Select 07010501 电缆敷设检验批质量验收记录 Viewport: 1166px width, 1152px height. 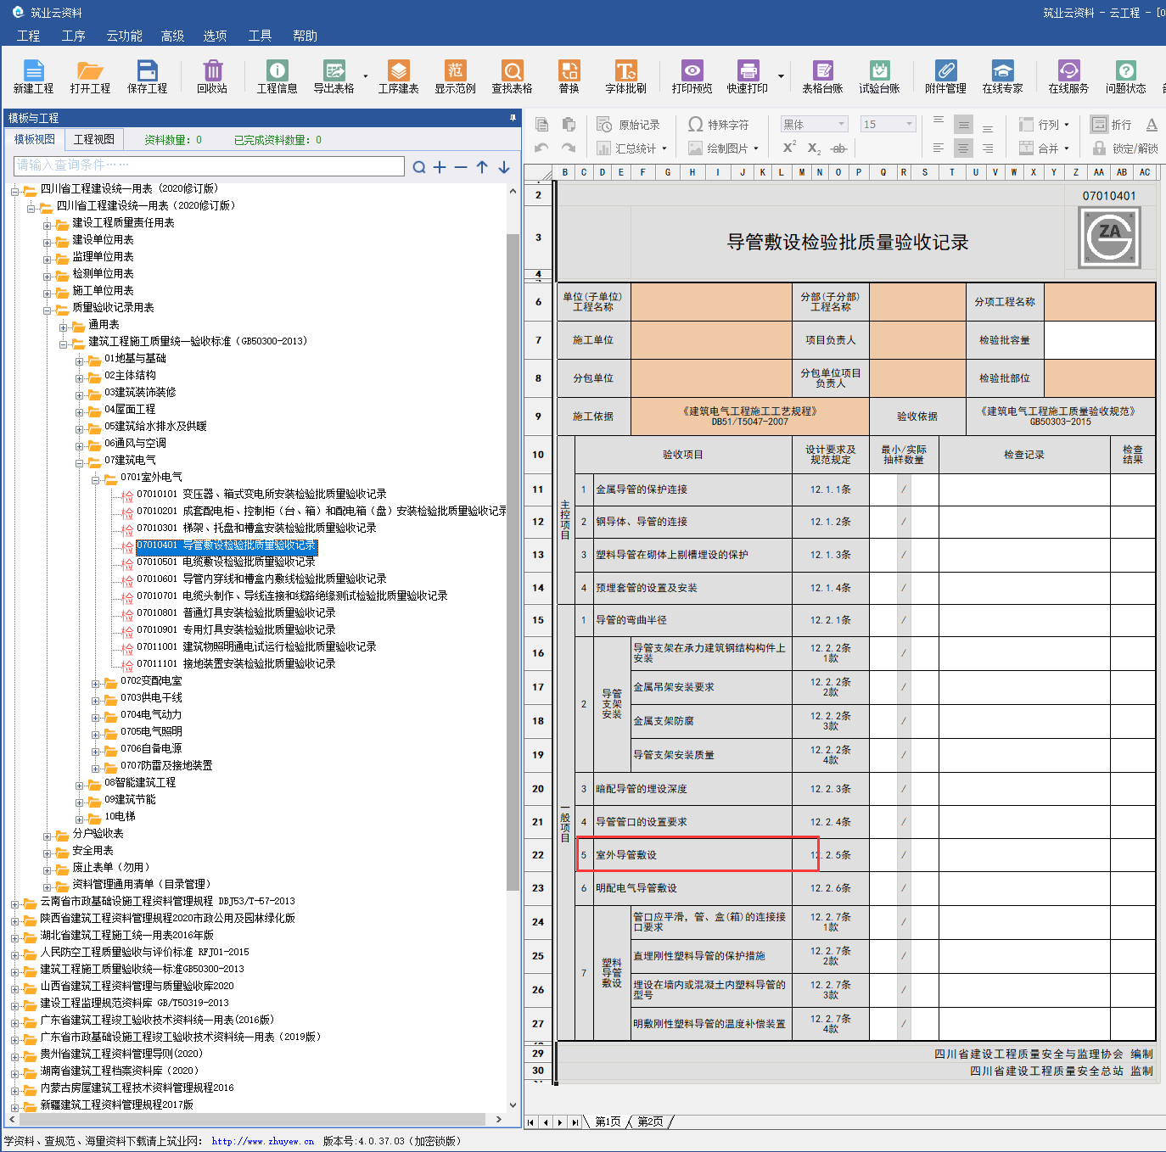pos(226,562)
